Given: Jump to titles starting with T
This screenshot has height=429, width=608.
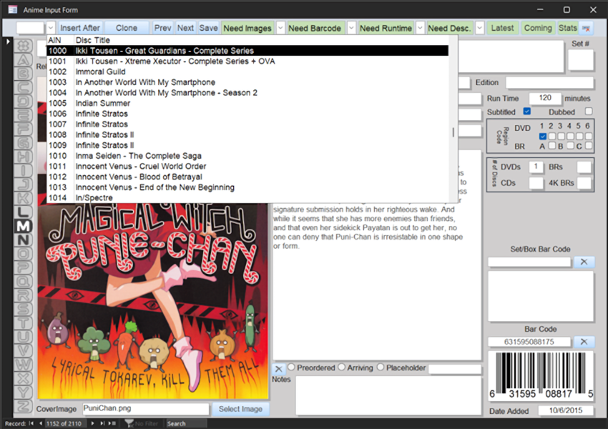Looking at the screenshot, I should pos(23,322).
